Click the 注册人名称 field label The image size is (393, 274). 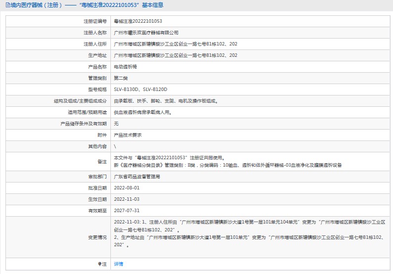95,33
